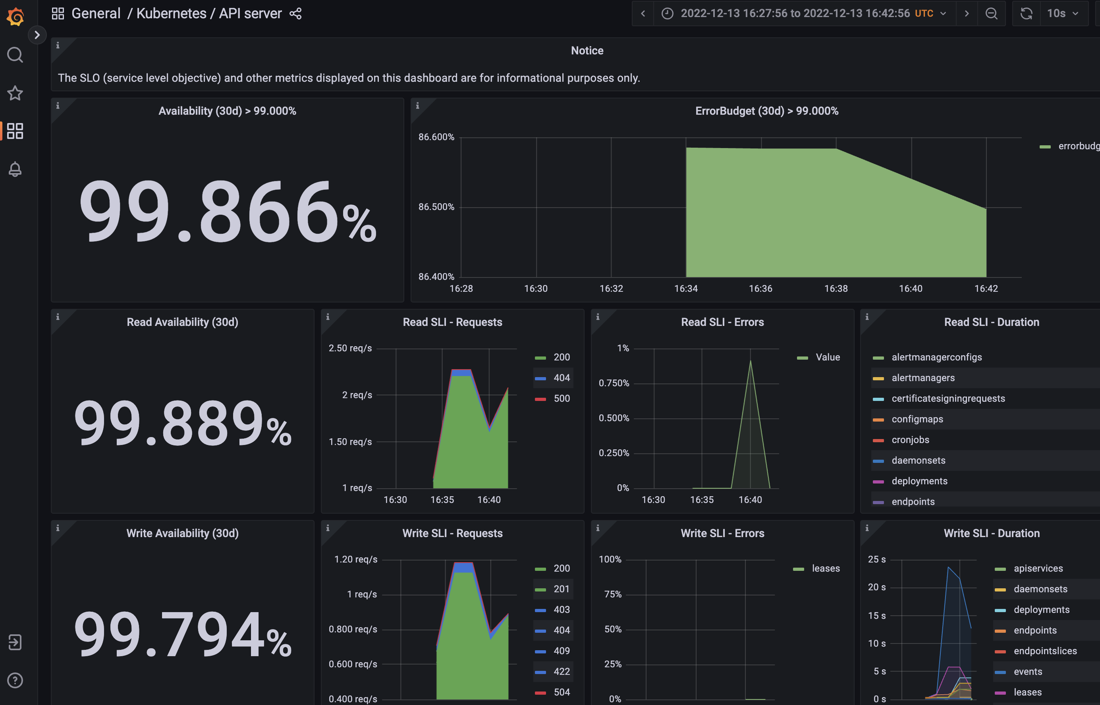Screen dimensions: 1100x705
Task: Shift time range backward with left arrow
Action: coord(643,14)
